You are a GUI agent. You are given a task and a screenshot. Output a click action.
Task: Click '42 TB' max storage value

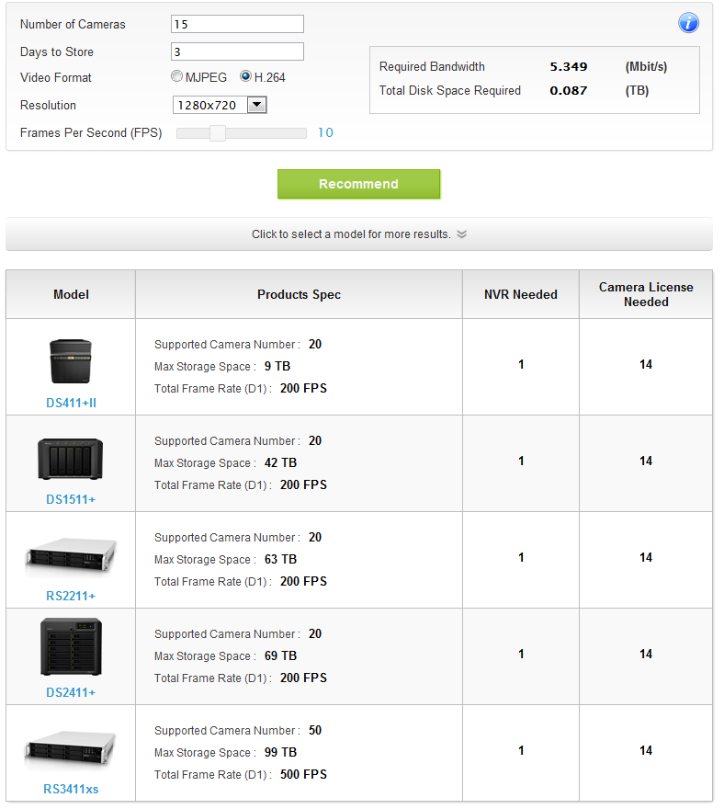[280, 462]
